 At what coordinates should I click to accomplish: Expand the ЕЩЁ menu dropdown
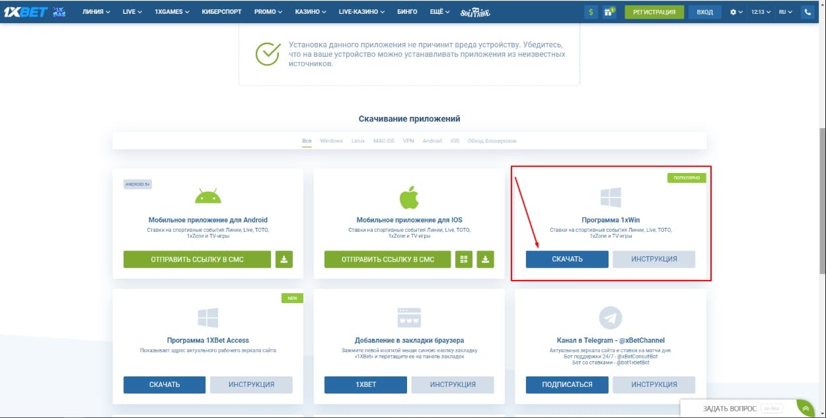(x=437, y=11)
